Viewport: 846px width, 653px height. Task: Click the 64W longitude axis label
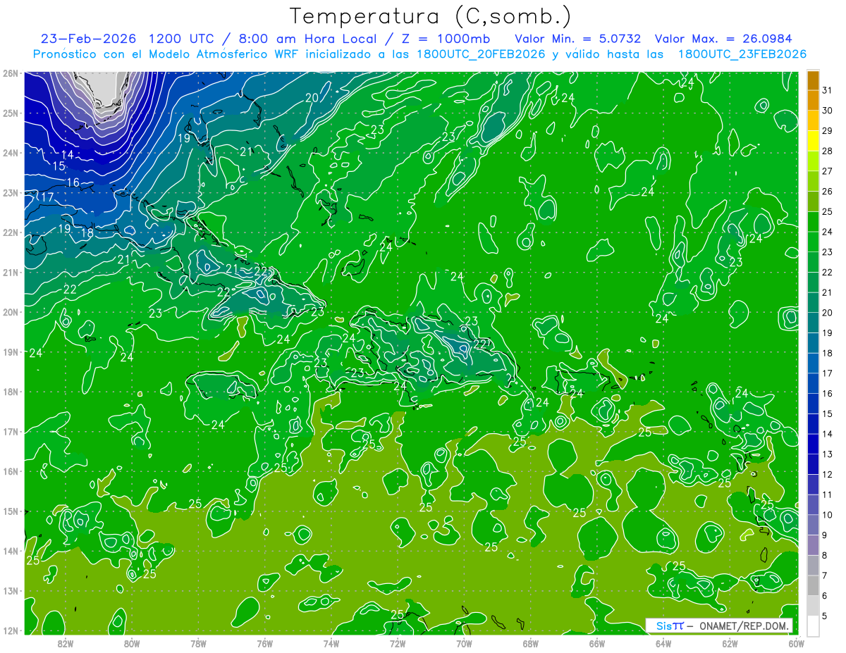pos(663,644)
